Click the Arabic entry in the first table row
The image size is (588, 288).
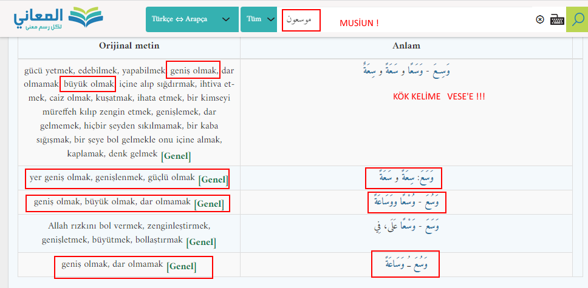tap(406, 71)
